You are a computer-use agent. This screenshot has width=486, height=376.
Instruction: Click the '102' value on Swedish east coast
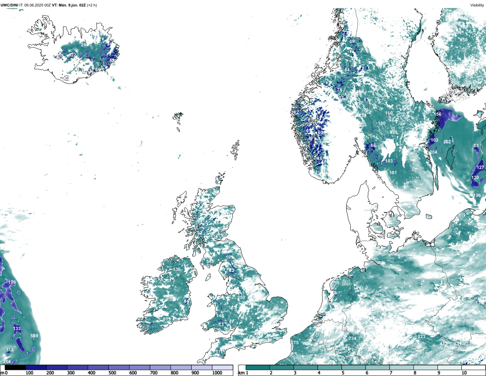[434, 140]
